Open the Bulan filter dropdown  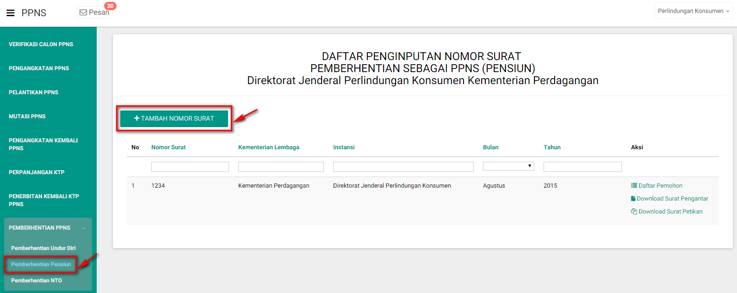point(508,166)
